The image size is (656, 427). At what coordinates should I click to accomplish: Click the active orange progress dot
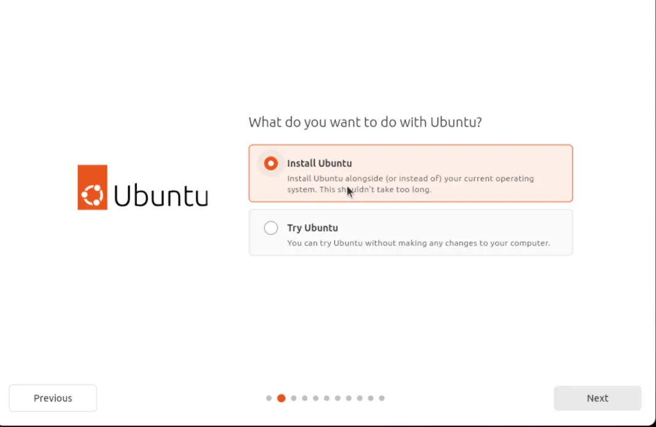[281, 398]
